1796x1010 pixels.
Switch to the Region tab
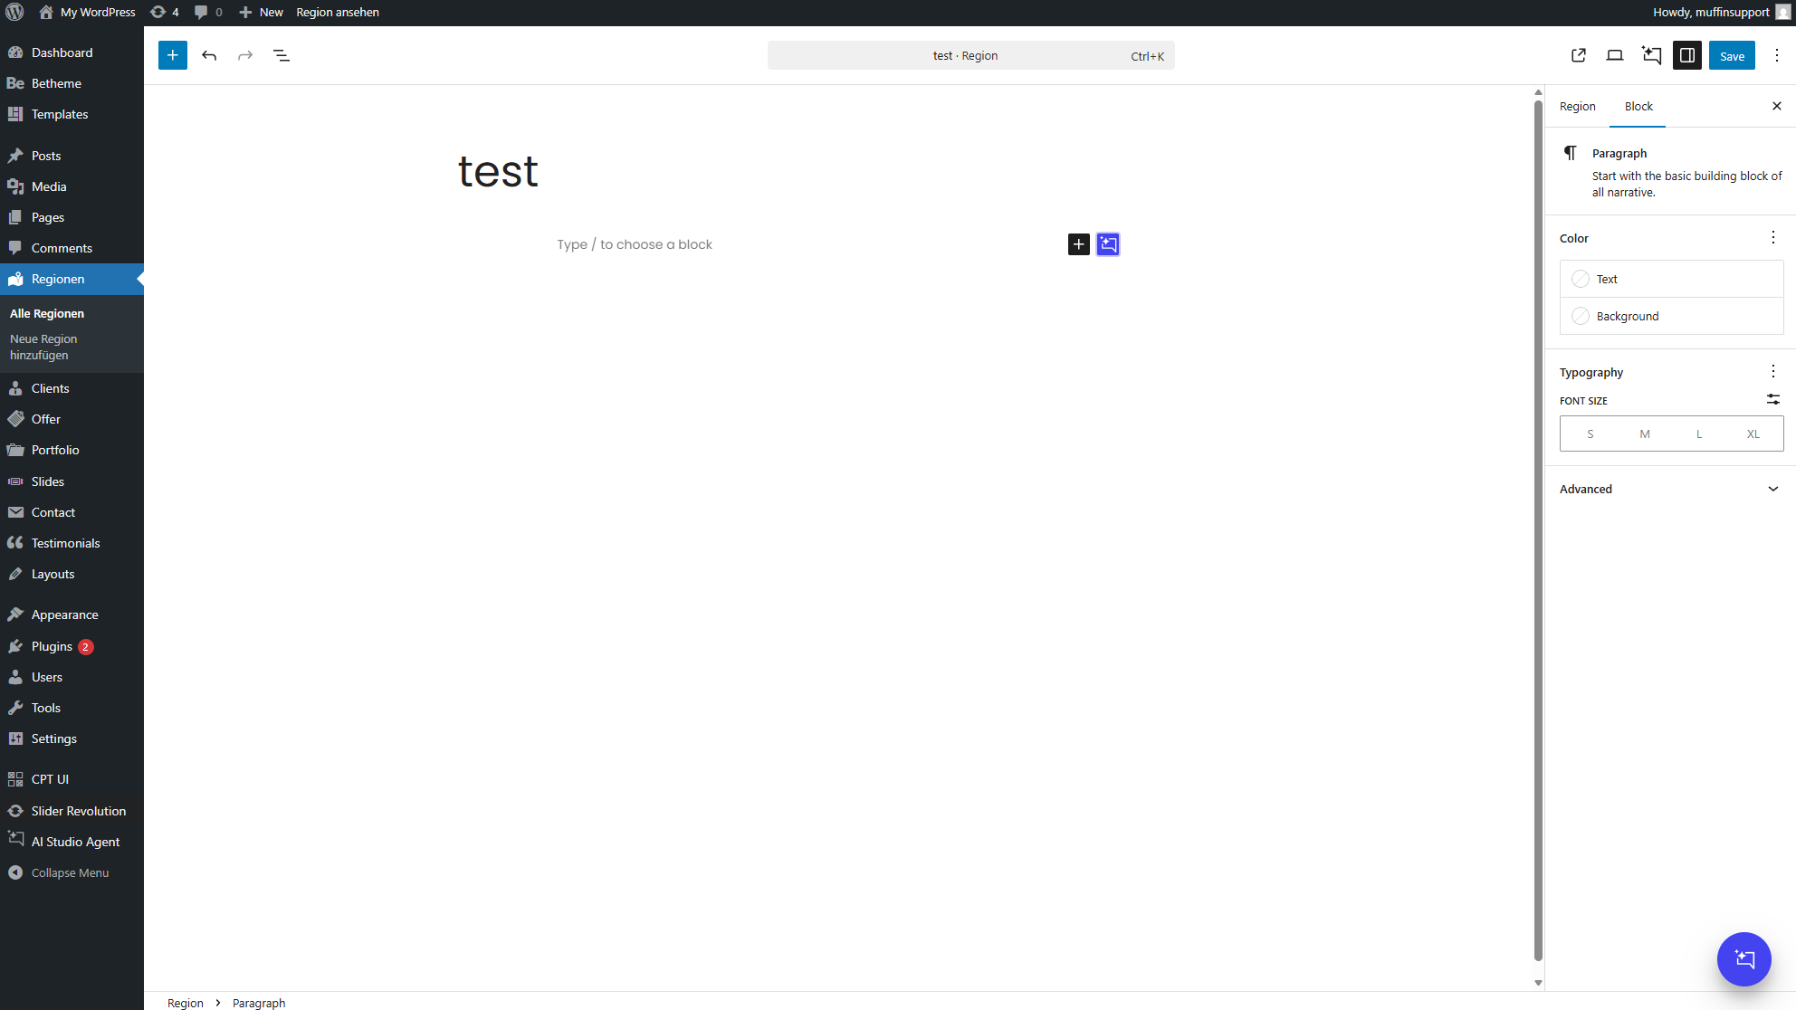point(1577,106)
